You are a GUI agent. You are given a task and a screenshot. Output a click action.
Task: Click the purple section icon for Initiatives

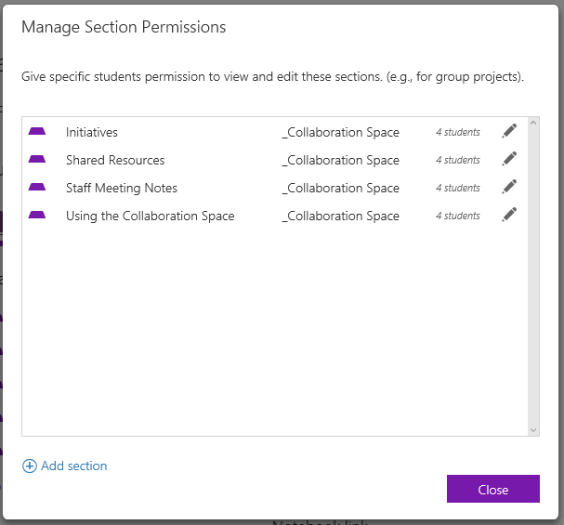point(37,132)
